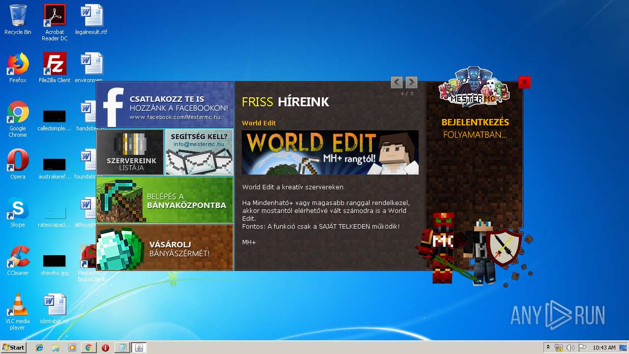The image size is (629, 354).
Task: Open Recycle Bin desktop icon
Action: coord(18,20)
